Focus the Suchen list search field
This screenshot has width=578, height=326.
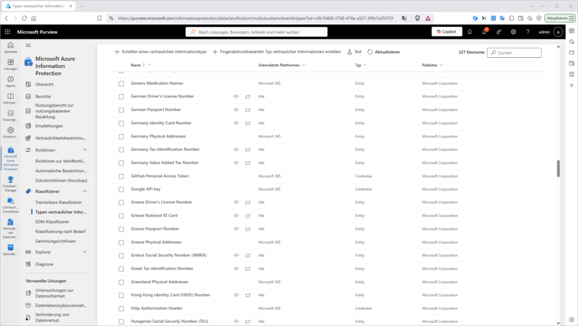coord(514,53)
